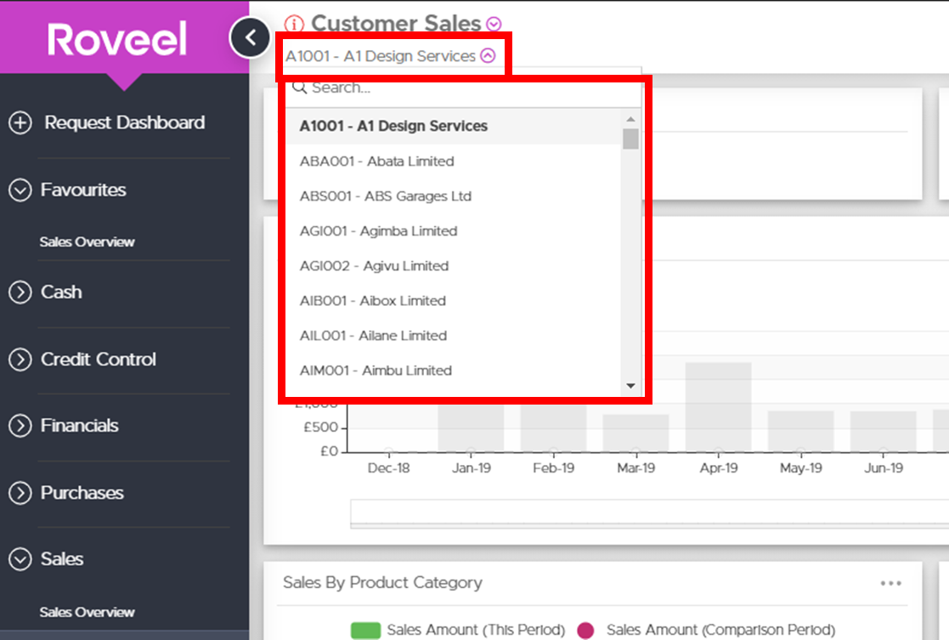The image size is (949, 640).
Task: Click the customer list scroll up arrow
Action: click(x=630, y=119)
